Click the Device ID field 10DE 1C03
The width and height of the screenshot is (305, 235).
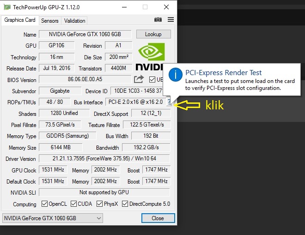tap(137, 91)
